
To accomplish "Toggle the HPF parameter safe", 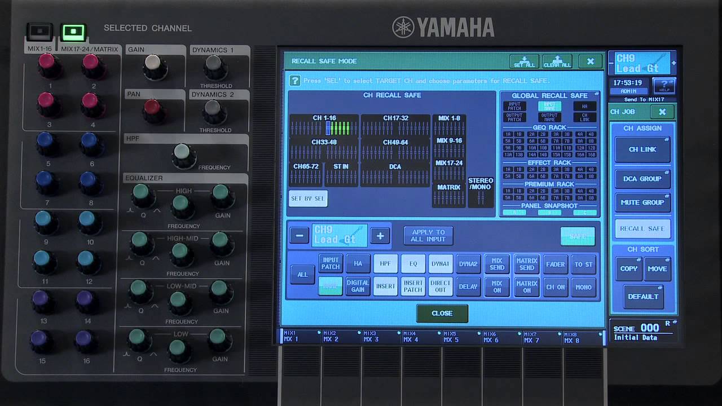I will click(x=385, y=263).
